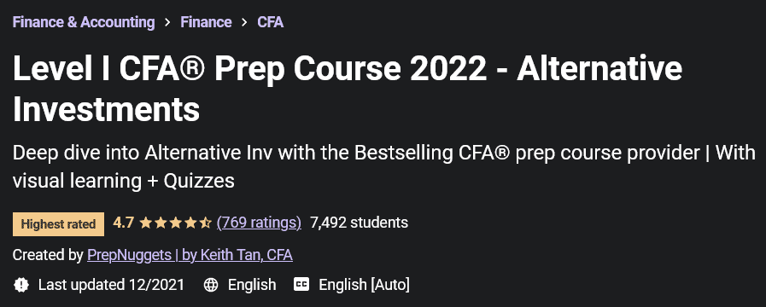766x307 pixels.
Task: Click the Highest rated badge
Action: (x=58, y=224)
